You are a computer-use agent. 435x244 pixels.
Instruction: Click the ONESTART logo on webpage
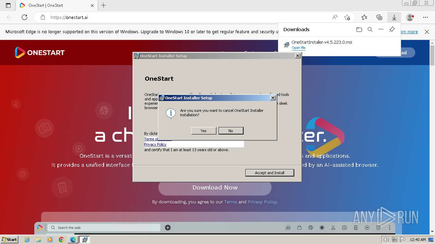40,53
